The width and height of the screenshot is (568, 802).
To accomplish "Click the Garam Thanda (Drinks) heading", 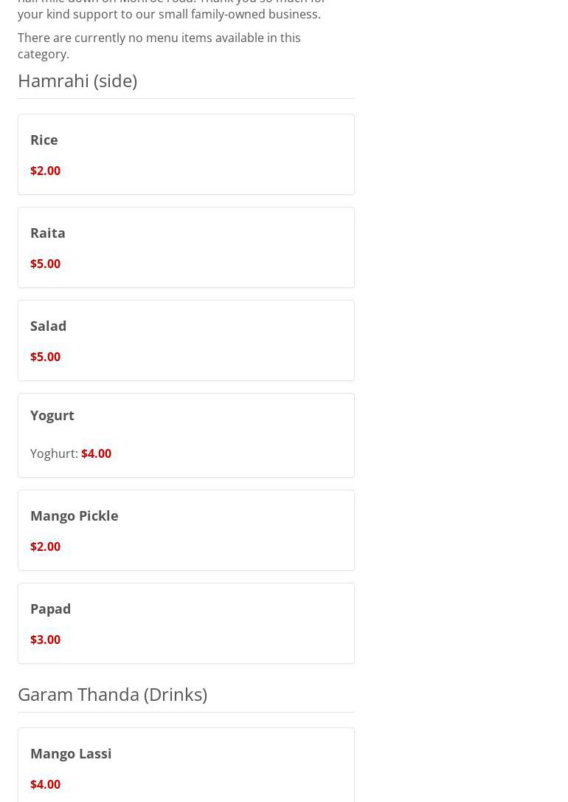I will 112,694.
